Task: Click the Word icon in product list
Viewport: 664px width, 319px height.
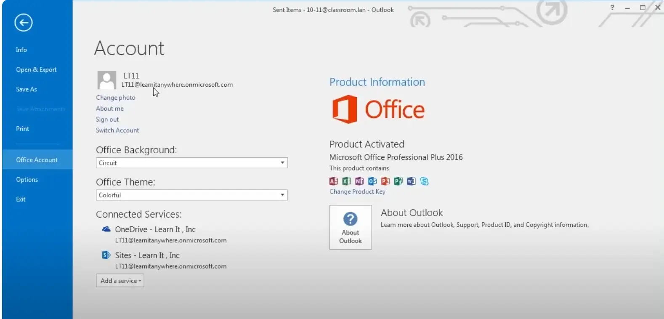Action: pos(411,181)
